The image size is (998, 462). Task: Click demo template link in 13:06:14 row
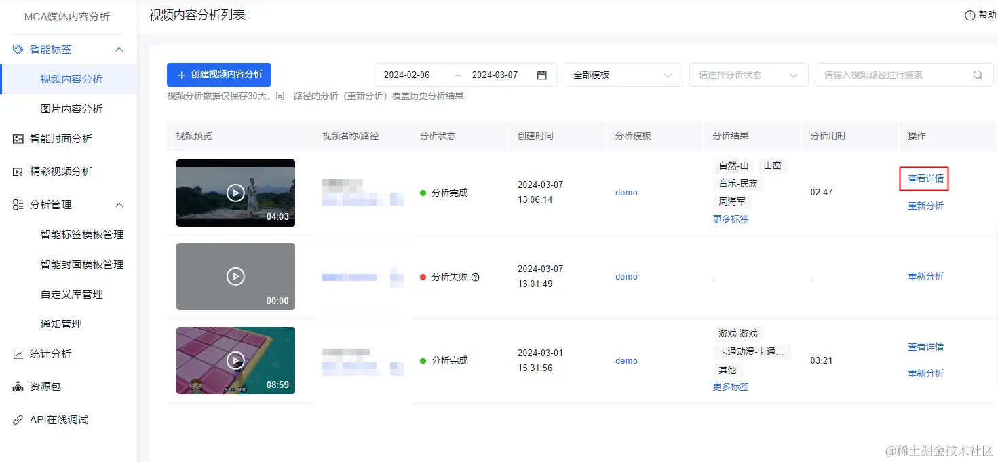pos(626,193)
